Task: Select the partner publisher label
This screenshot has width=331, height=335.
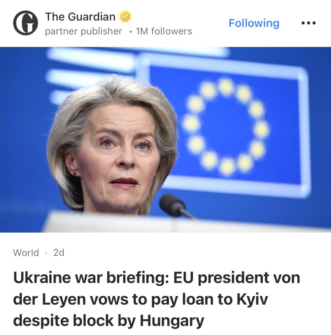Action: click(83, 31)
